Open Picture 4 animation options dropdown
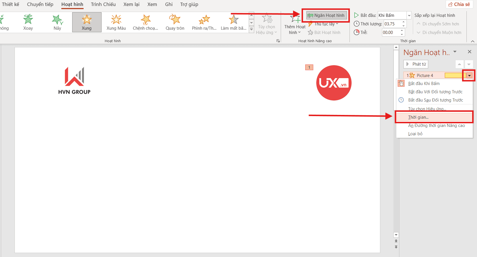 (469, 75)
